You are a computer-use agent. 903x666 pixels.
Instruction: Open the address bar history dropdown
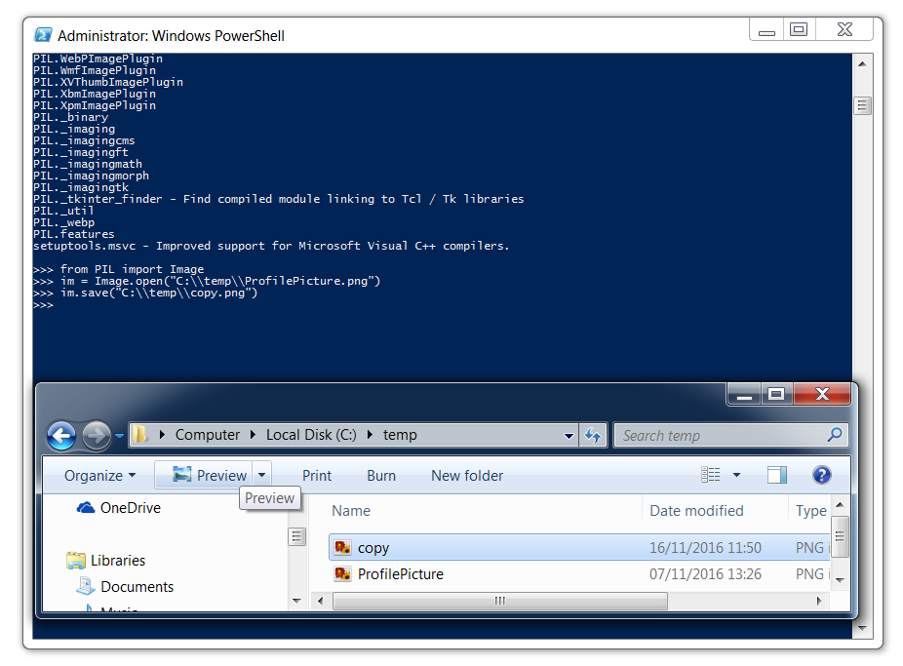[569, 436]
